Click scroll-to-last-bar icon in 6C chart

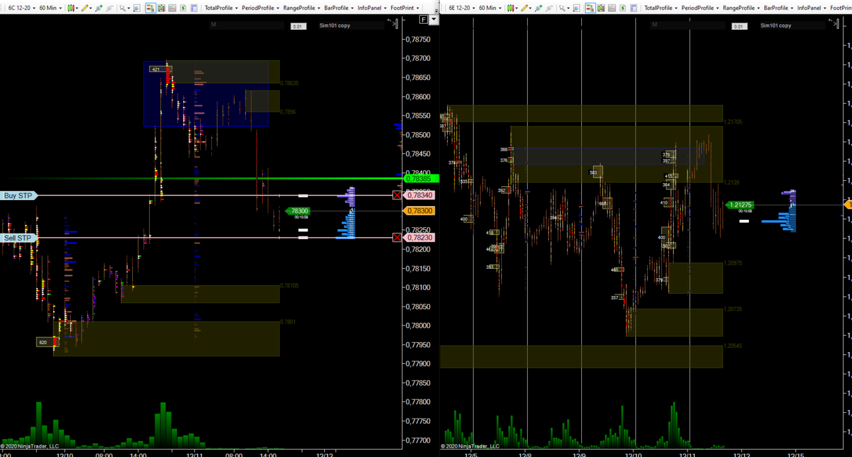(393, 24)
